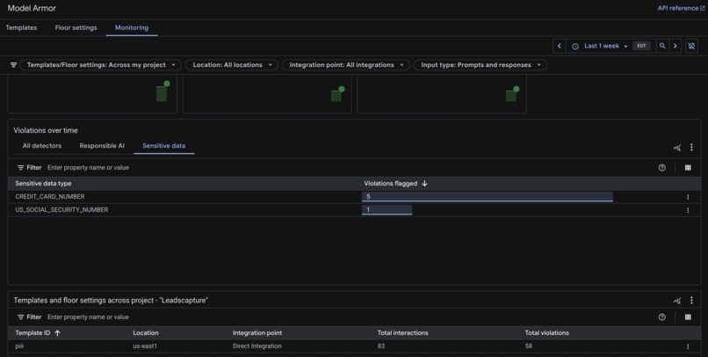Open more options menu for Violations over time
This screenshot has height=357, width=708.
click(691, 148)
